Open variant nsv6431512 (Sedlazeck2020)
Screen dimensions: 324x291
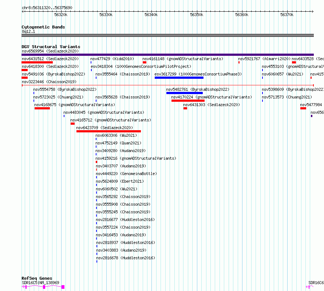(50, 59)
